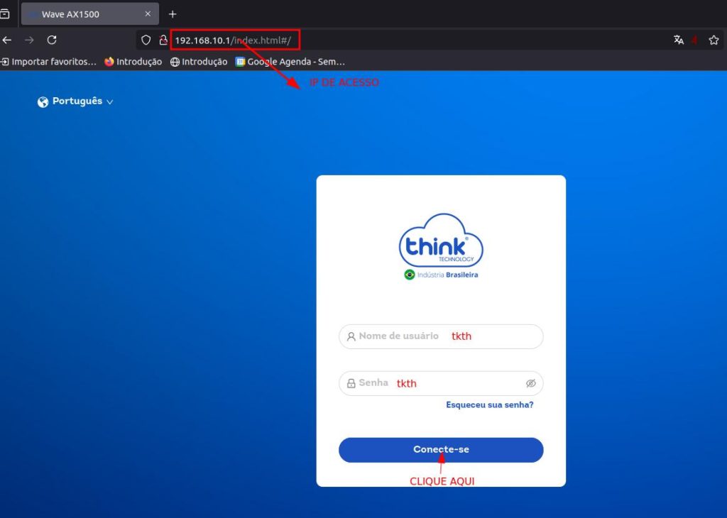Viewport: 727px width, 518px height.
Task: Reload the page with refresh icon
Action: click(x=52, y=40)
